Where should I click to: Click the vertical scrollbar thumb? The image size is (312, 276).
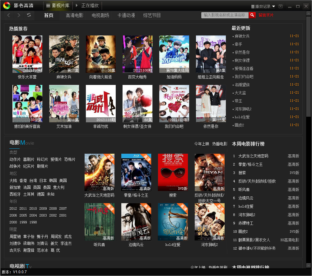click(x=308, y=66)
